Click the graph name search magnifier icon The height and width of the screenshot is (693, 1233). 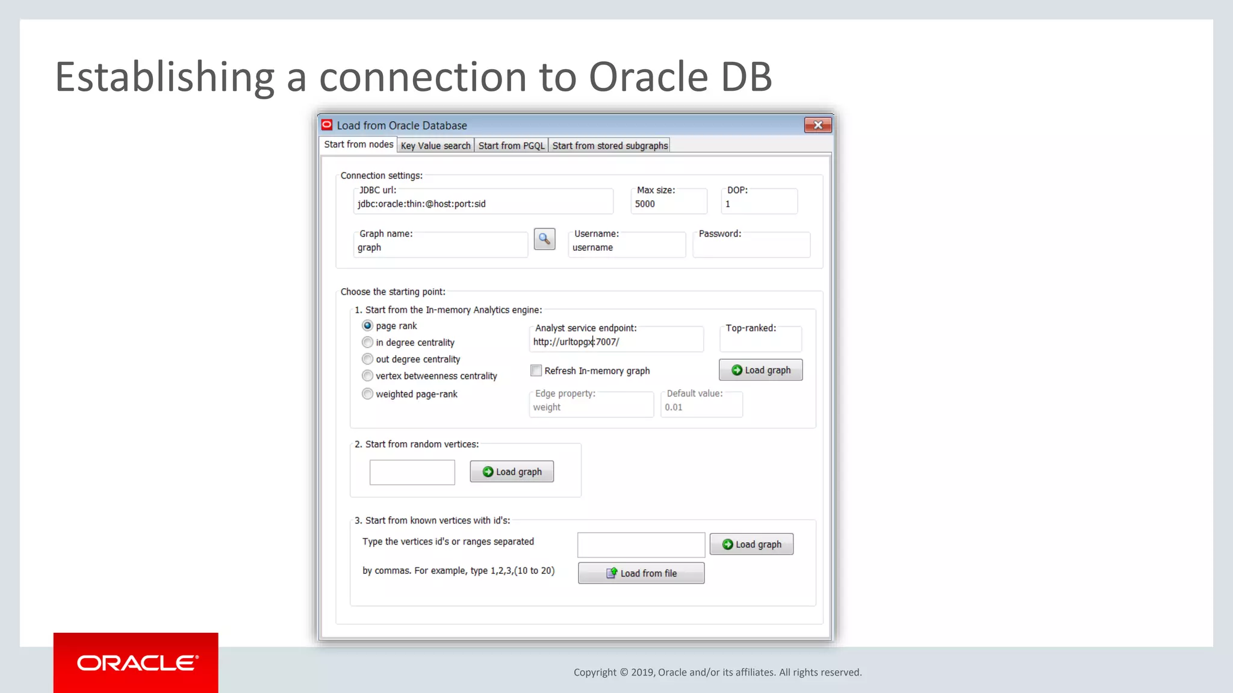pyautogui.click(x=544, y=239)
